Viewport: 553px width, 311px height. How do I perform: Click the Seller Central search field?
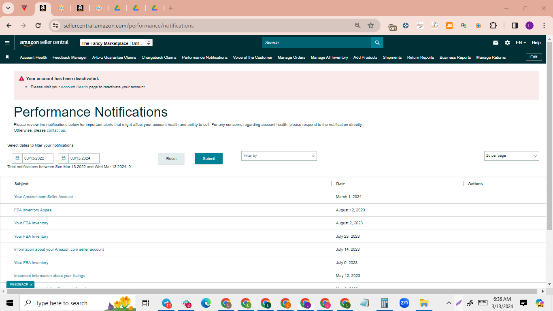tap(317, 43)
